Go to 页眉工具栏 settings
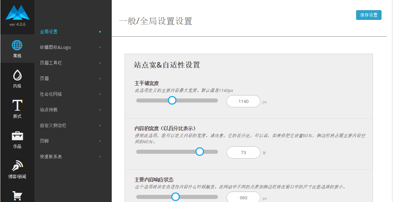 click(51, 63)
